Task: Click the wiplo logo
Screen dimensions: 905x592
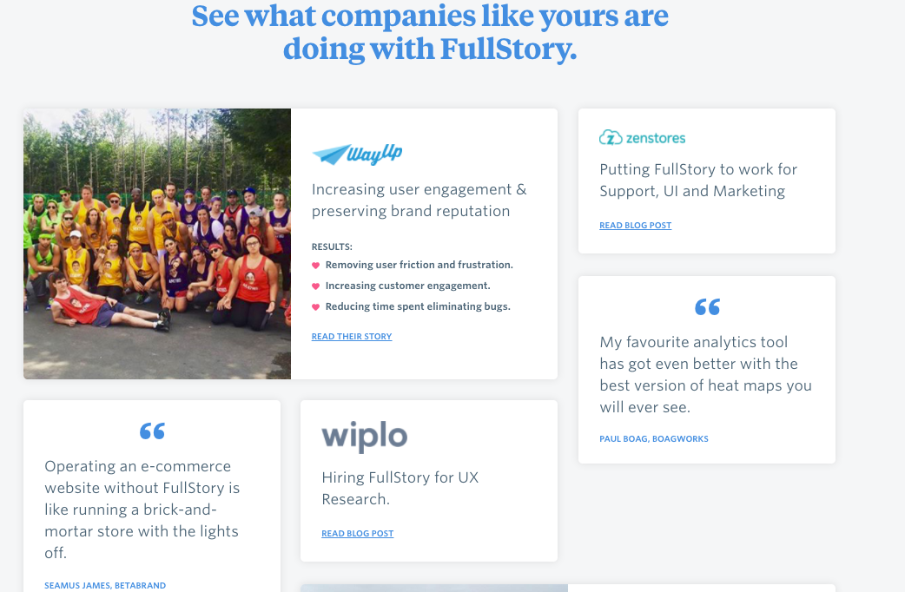Action: [364, 436]
